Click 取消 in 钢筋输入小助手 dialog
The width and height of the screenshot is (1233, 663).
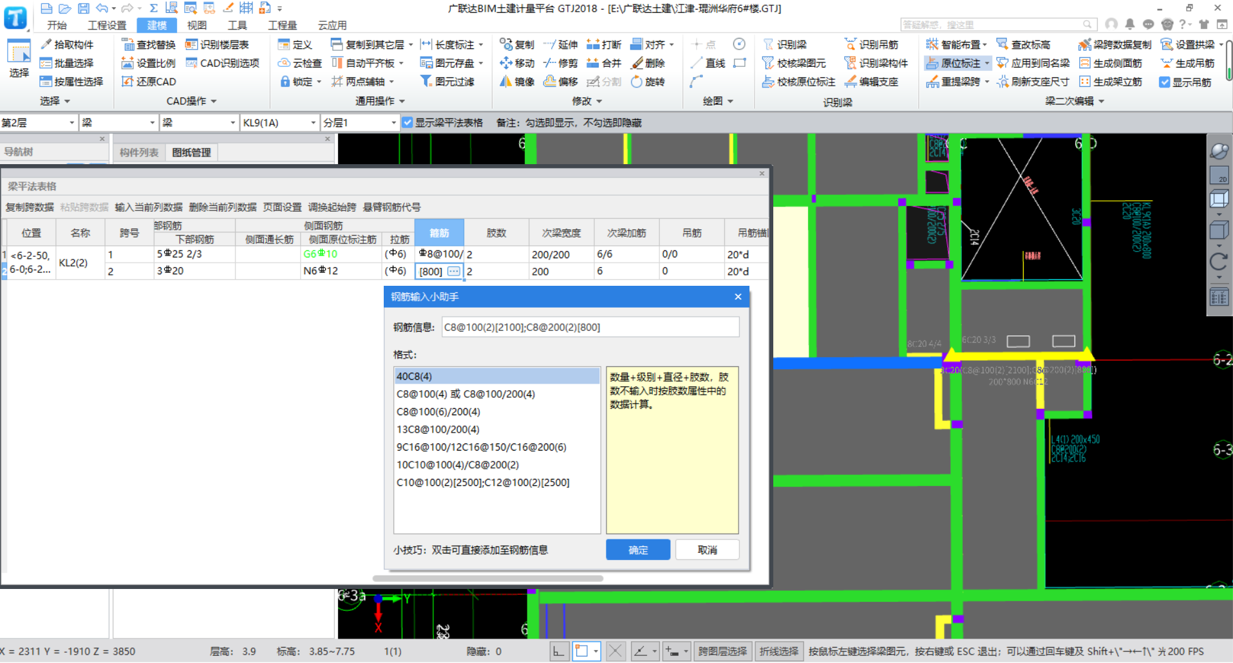(707, 550)
